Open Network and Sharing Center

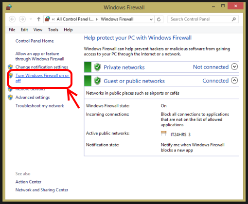tap(42, 190)
